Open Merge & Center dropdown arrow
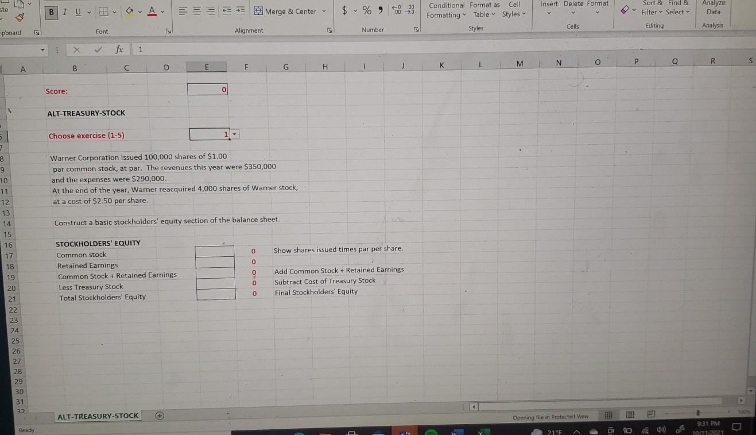 pyautogui.click(x=324, y=11)
